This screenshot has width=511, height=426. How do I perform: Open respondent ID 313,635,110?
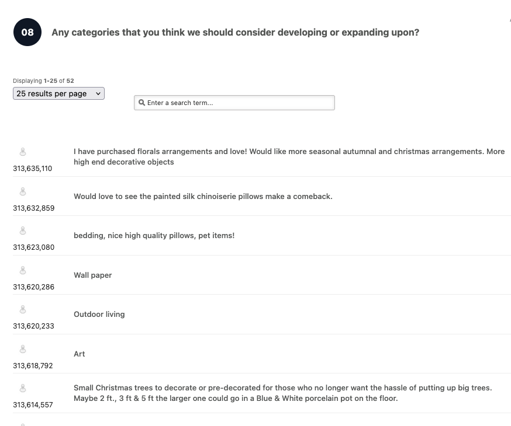(33, 169)
